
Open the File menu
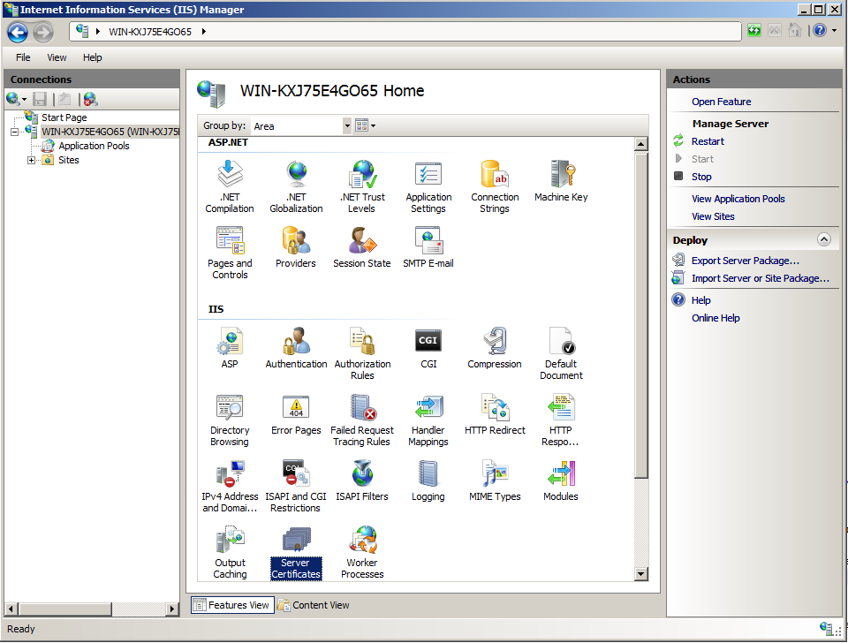(23, 57)
